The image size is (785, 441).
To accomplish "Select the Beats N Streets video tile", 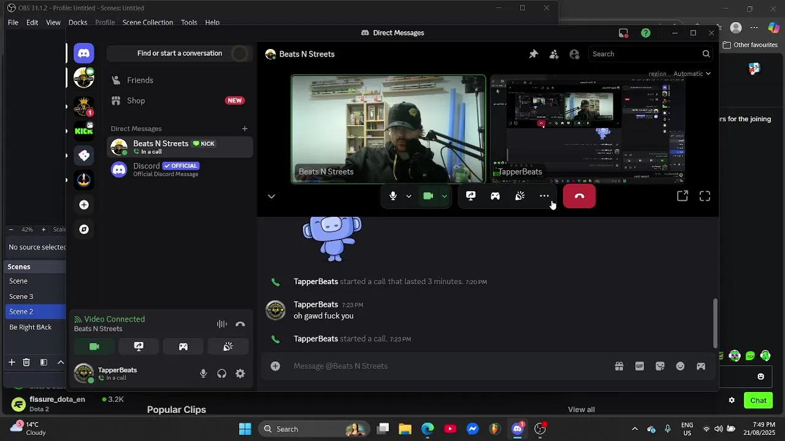I will (x=388, y=129).
